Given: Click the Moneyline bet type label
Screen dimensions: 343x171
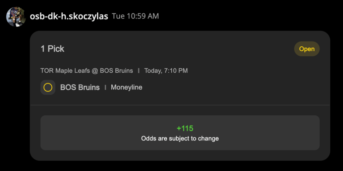Looking at the screenshot, I should tap(126, 87).
